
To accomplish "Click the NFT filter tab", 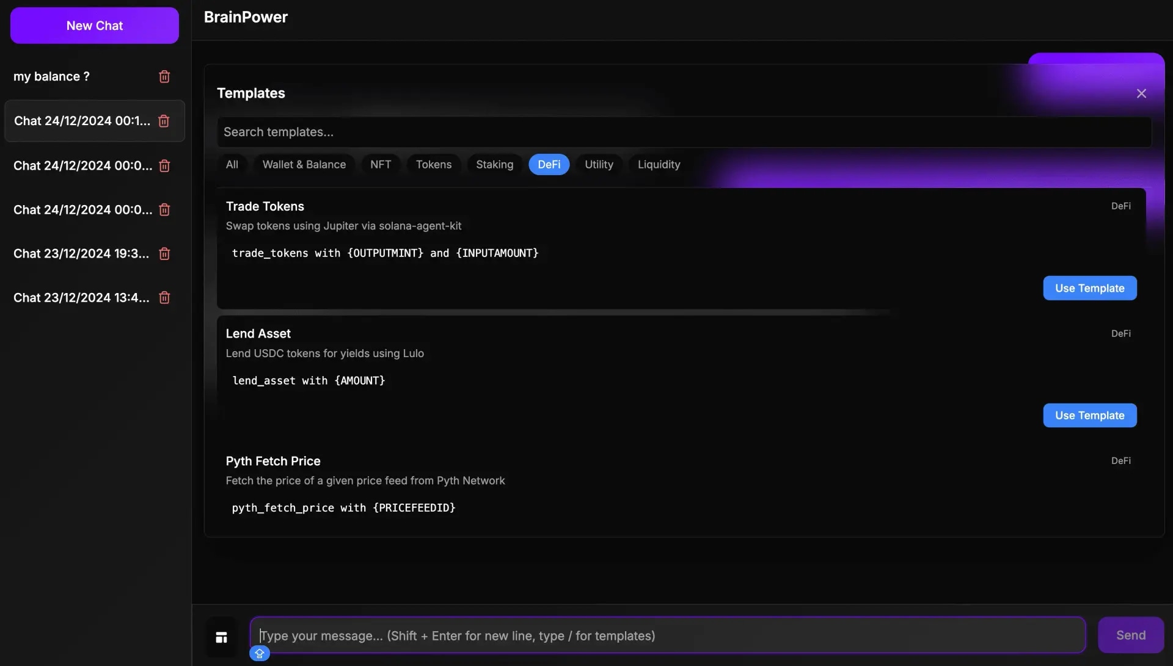I will [x=381, y=164].
